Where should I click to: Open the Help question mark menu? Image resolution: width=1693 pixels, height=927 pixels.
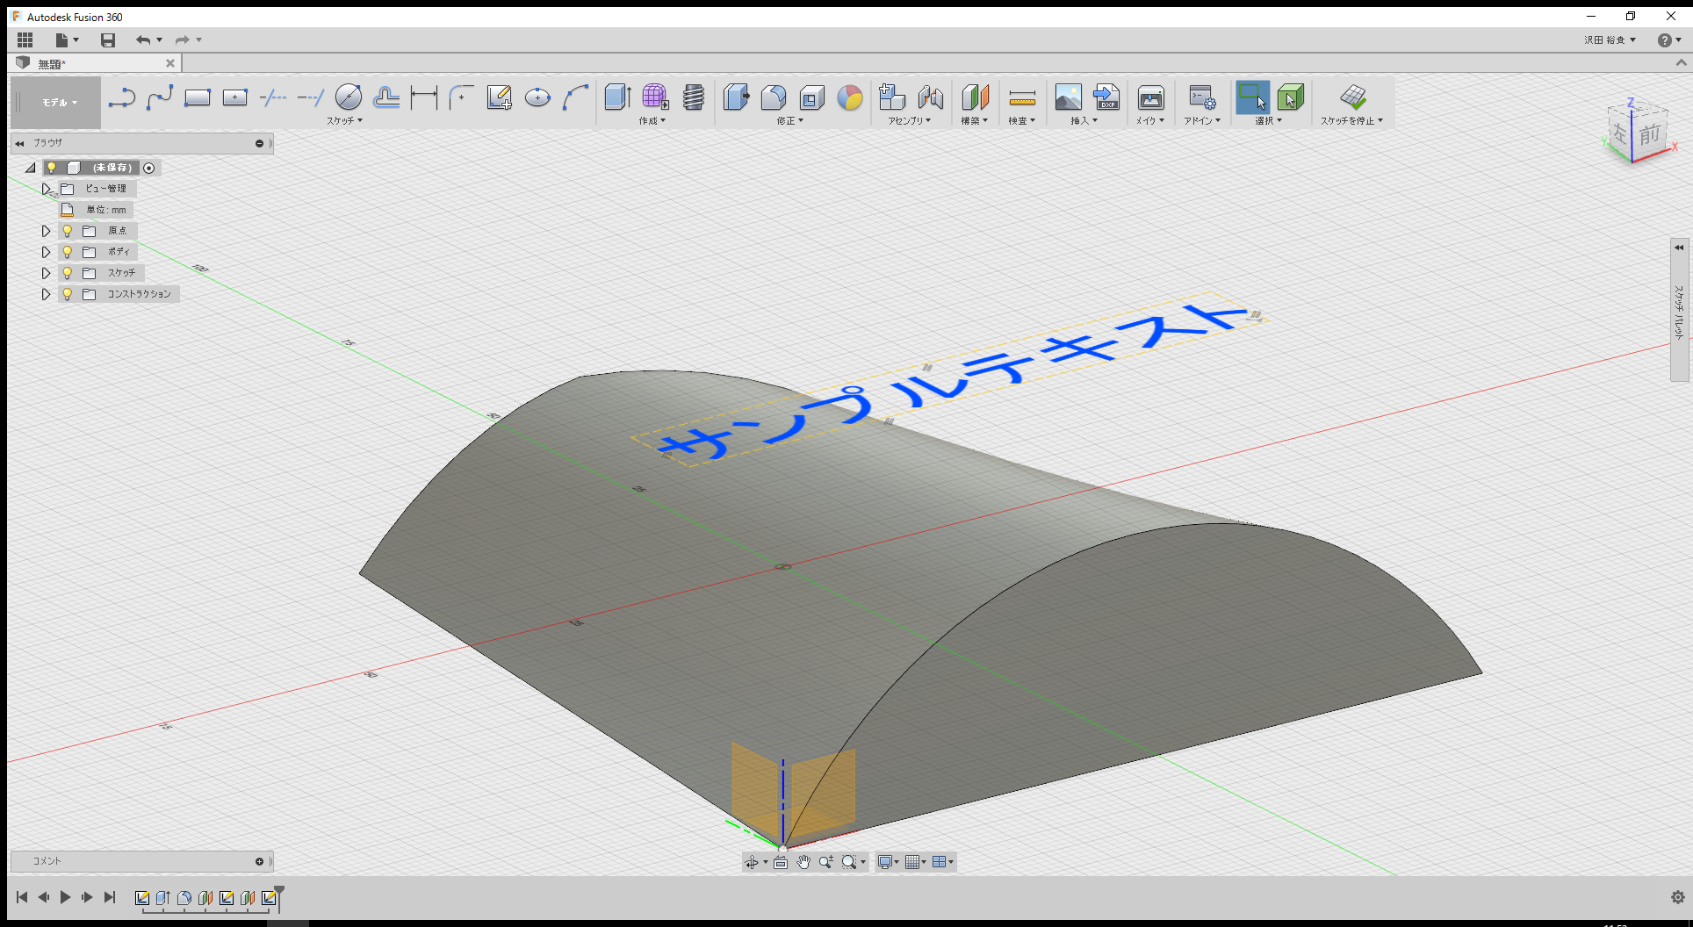coord(1668,40)
